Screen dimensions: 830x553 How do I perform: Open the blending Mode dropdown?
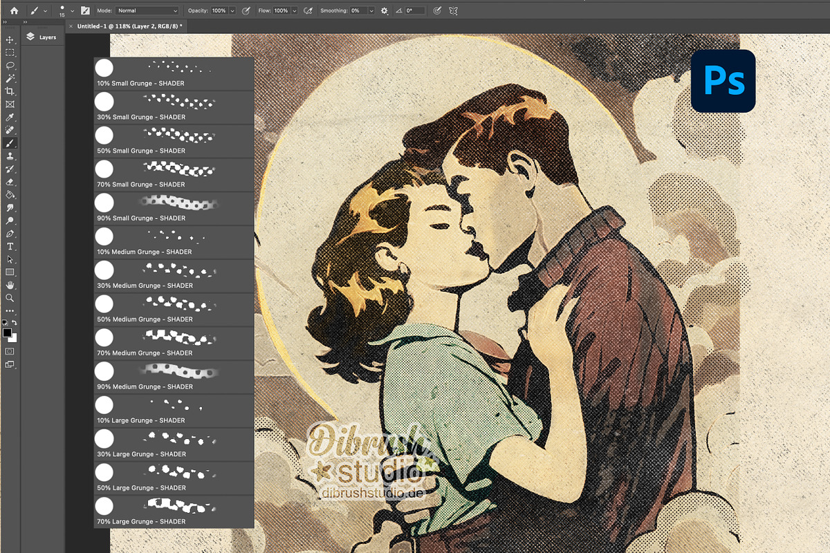click(147, 11)
